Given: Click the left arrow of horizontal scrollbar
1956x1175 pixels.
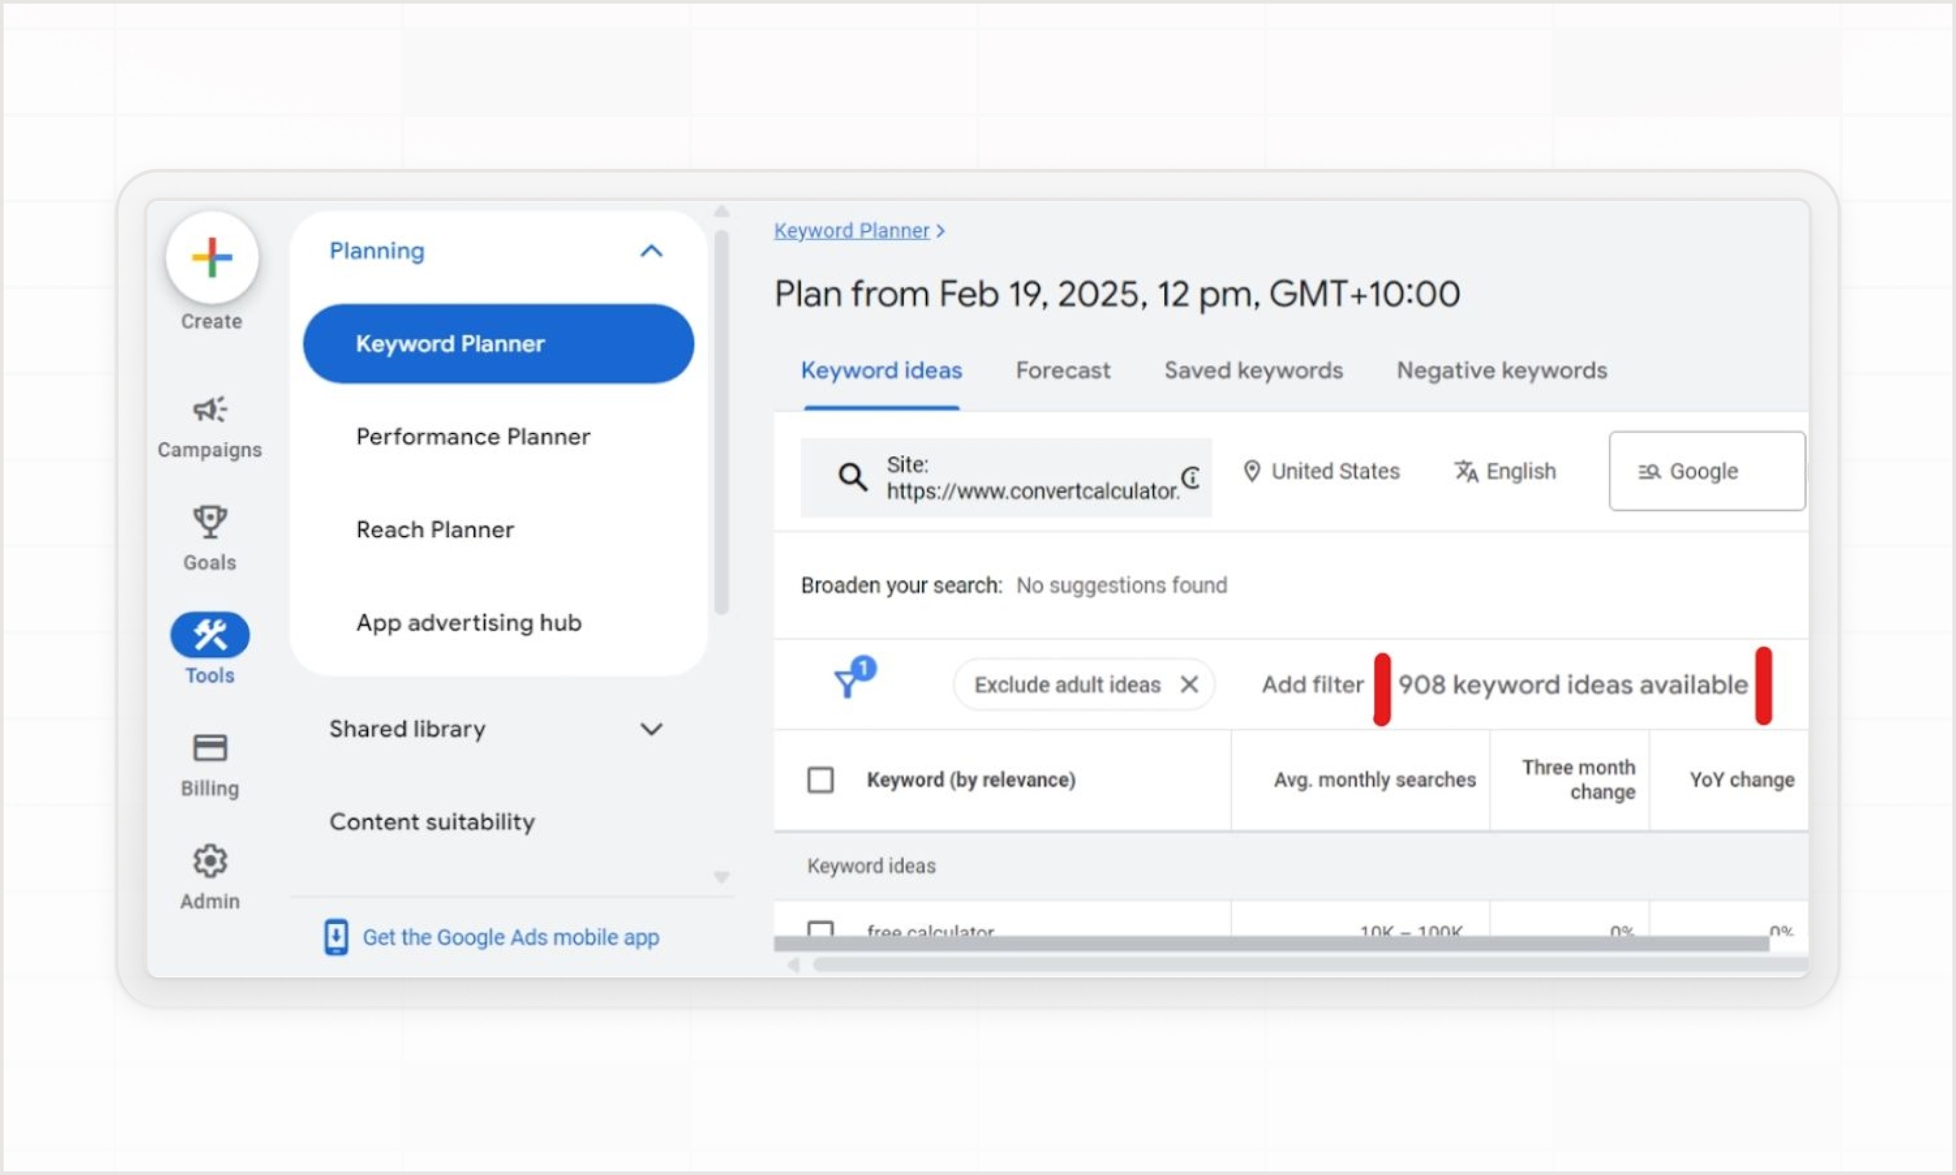Looking at the screenshot, I should tap(793, 964).
